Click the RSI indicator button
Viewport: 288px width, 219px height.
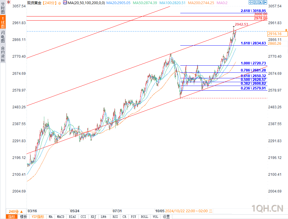[115, 217]
